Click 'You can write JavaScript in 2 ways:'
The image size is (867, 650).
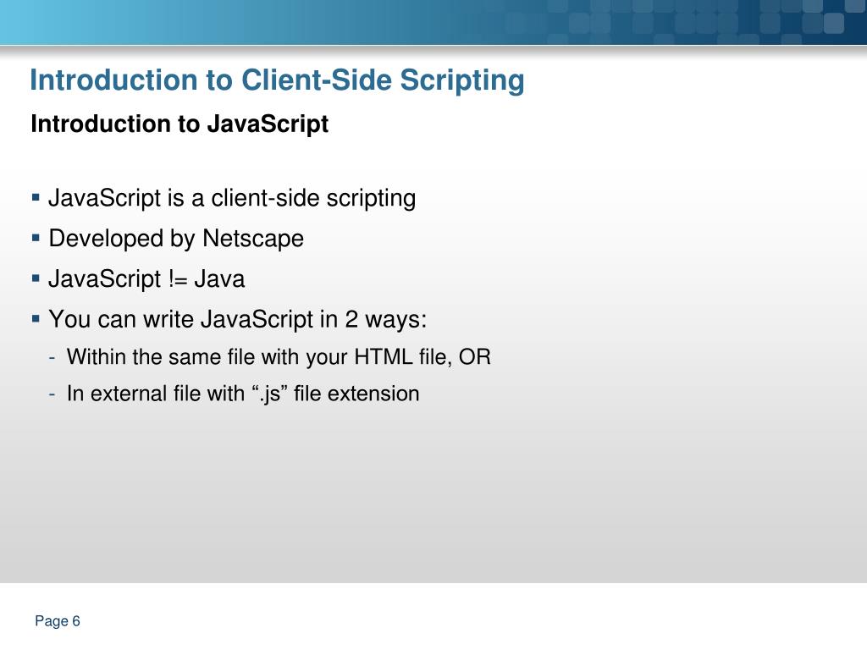tap(238, 319)
